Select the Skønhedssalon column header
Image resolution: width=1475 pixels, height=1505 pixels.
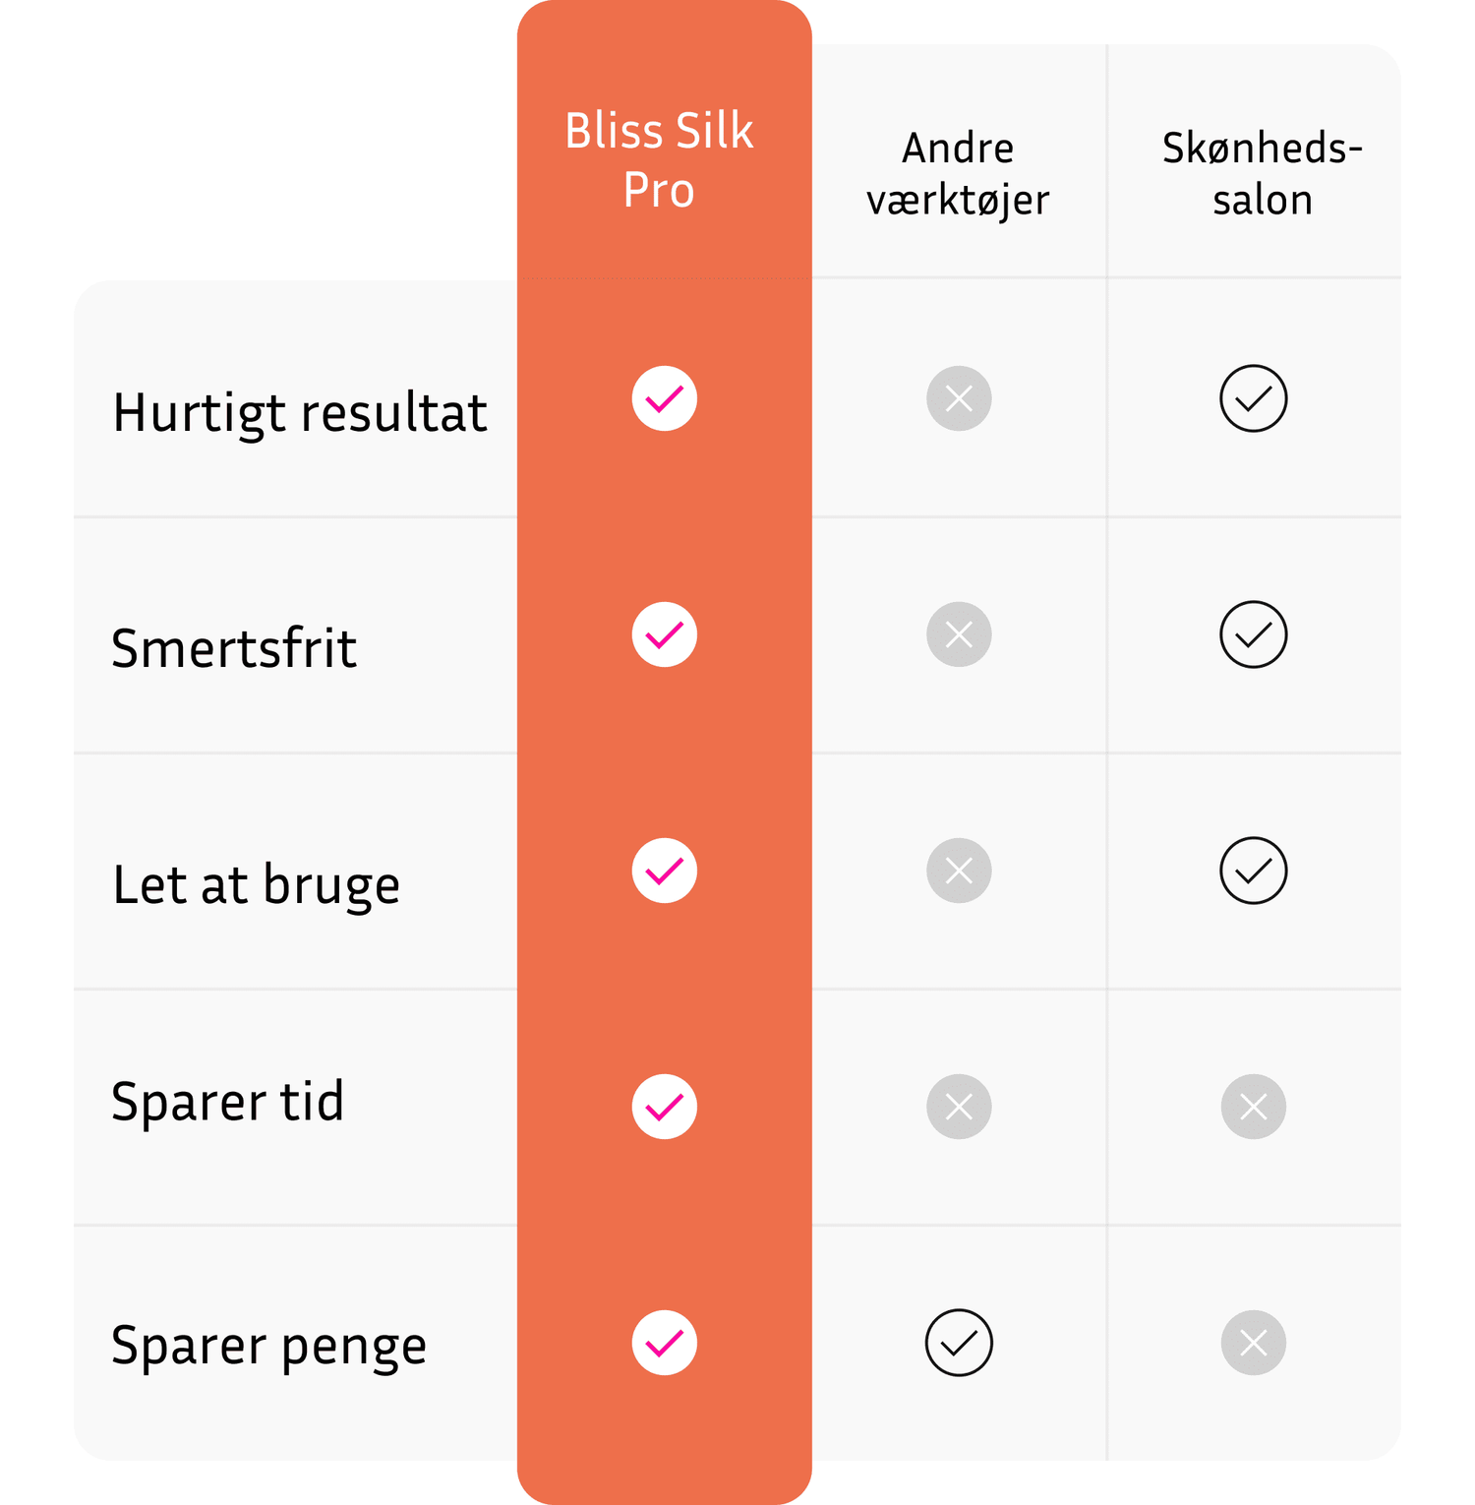tap(1262, 174)
